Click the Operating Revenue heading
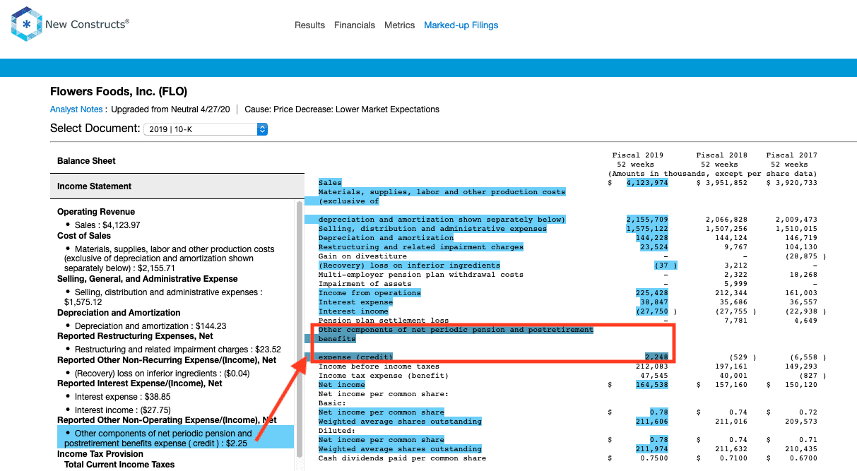The image size is (857, 471). [96, 212]
